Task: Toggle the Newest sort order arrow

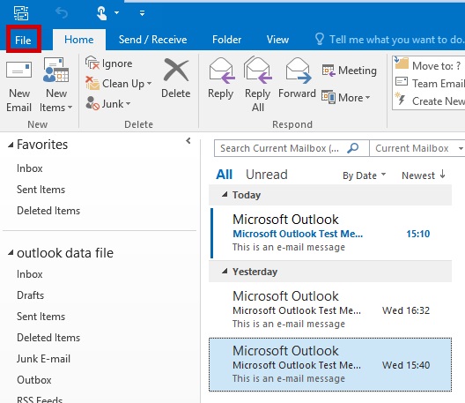Action: (x=442, y=175)
